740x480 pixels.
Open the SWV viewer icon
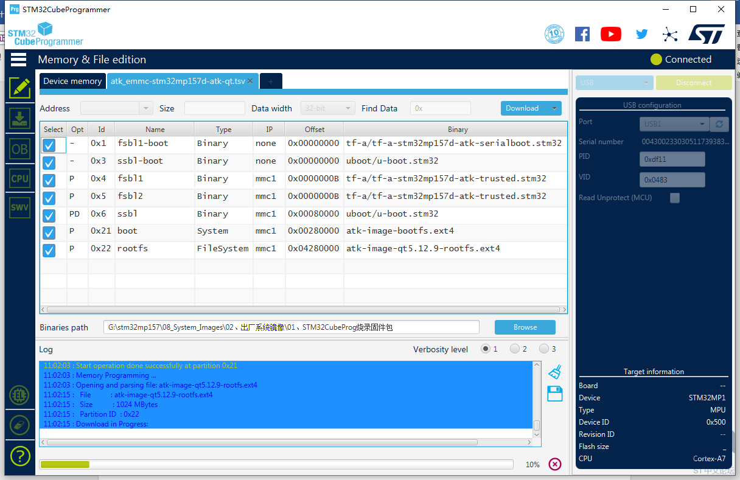tap(19, 207)
